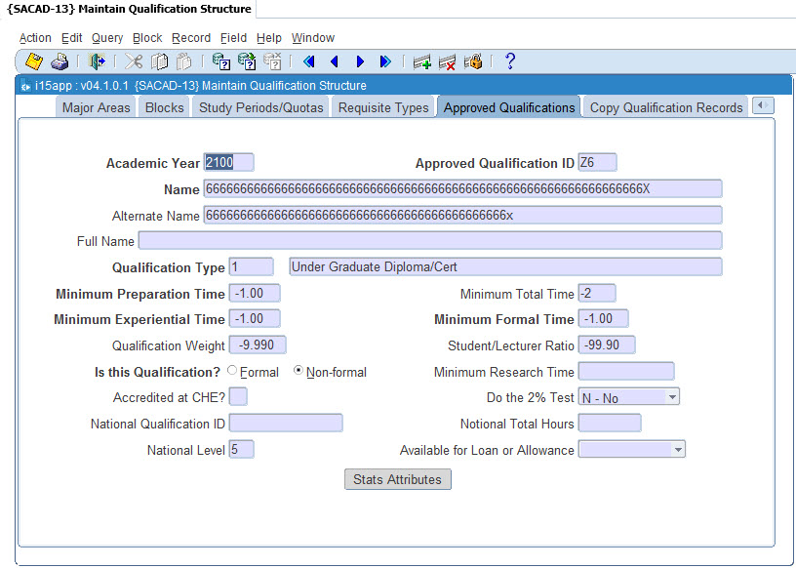Click the Cut scissors icon
Screen dimensions: 796x568
(135, 61)
